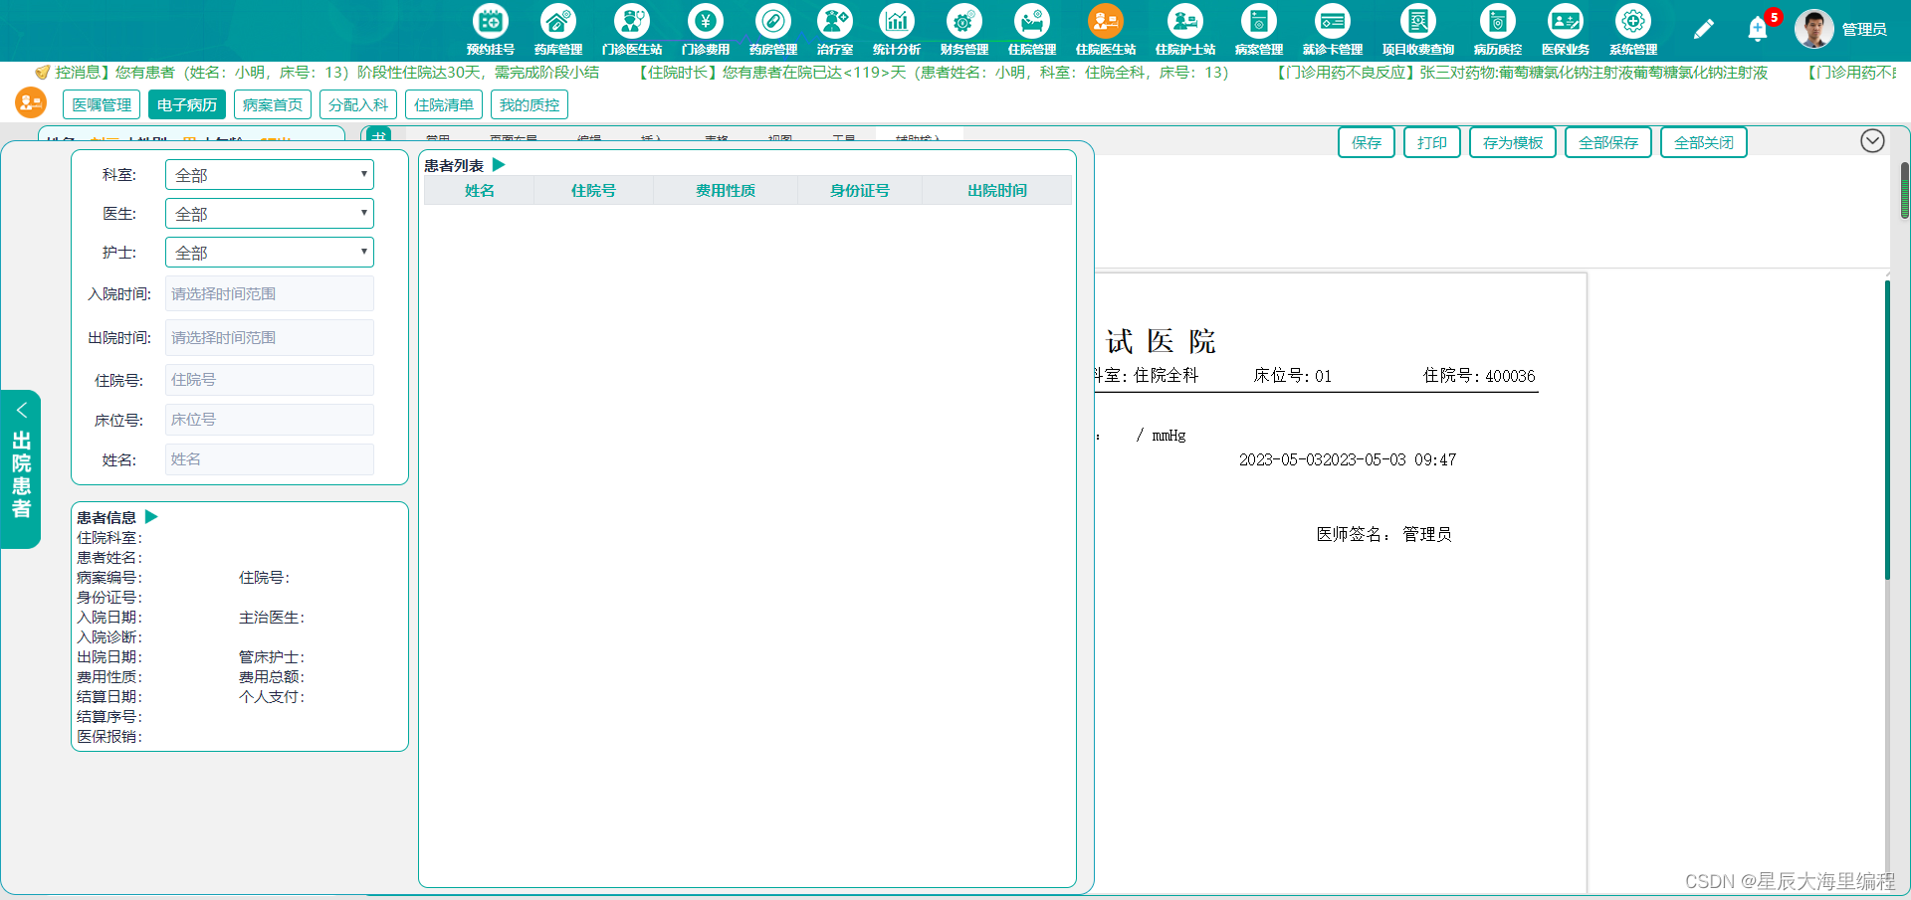
Task: Click the 出院时间 column header
Action: click(x=997, y=190)
